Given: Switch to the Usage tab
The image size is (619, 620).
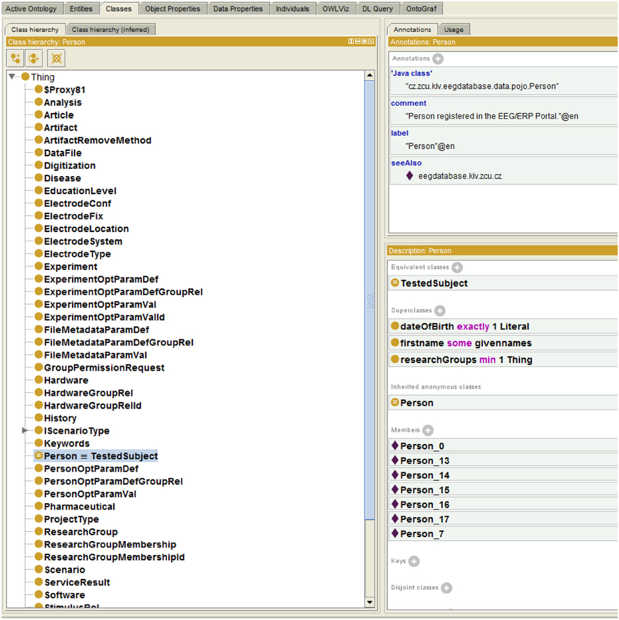Looking at the screenshot, I should [454, 30].
